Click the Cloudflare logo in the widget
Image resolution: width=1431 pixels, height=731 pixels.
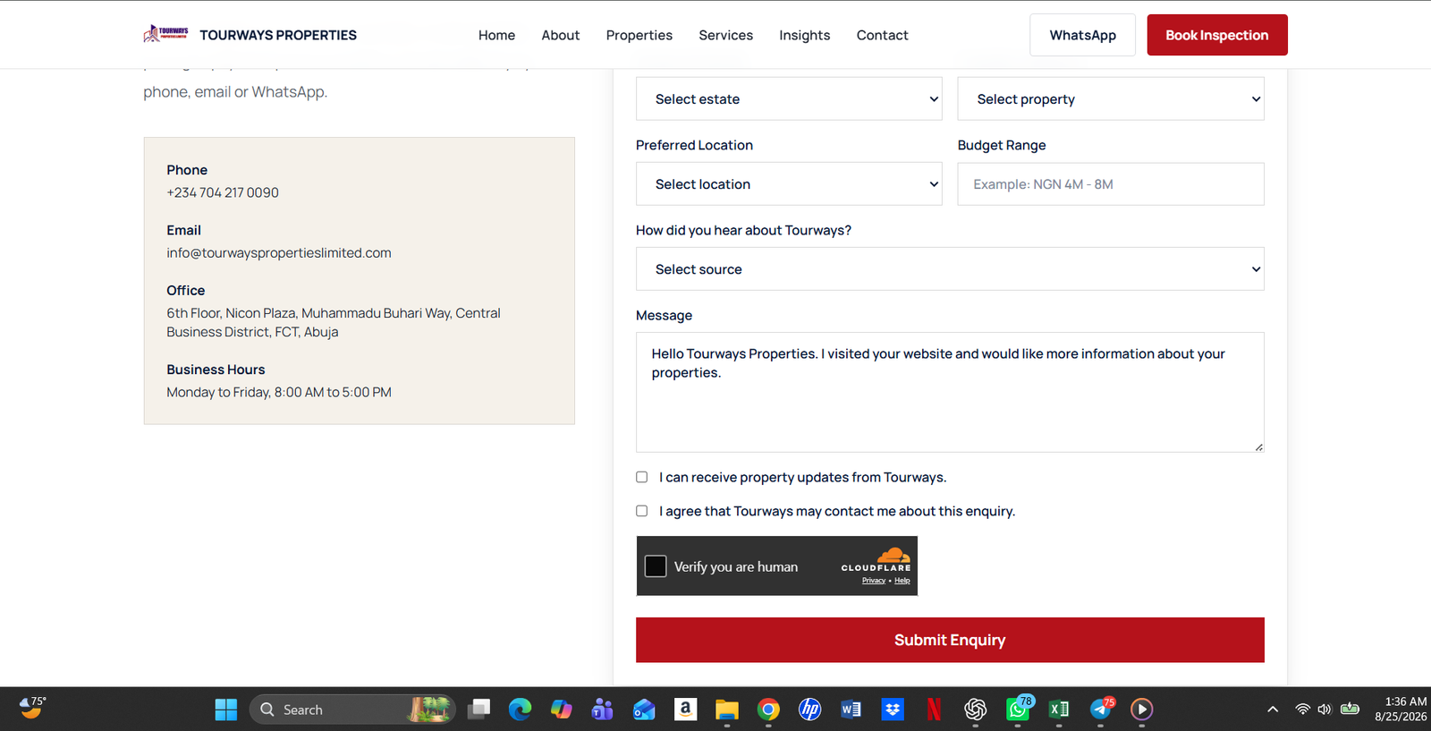tap(876, 558)
